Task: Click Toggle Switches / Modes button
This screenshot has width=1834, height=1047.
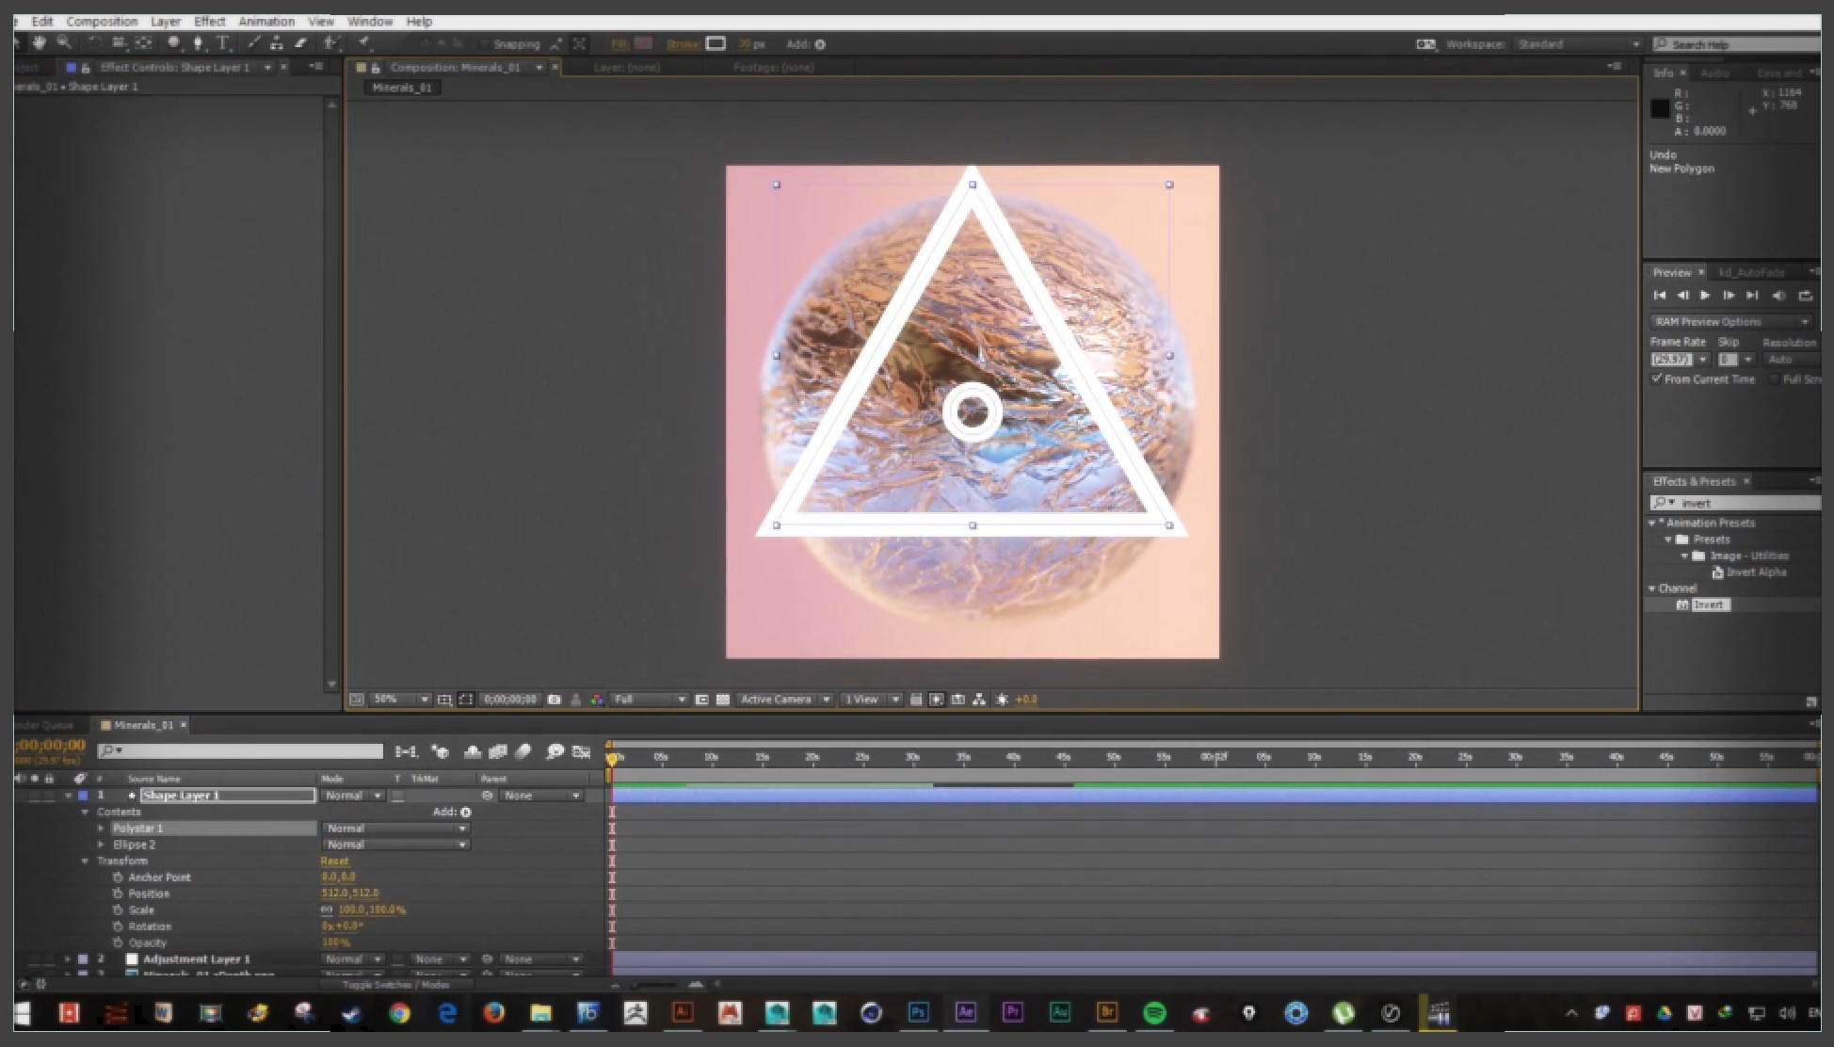Action: pyautogui.click(x=395, y=985)
